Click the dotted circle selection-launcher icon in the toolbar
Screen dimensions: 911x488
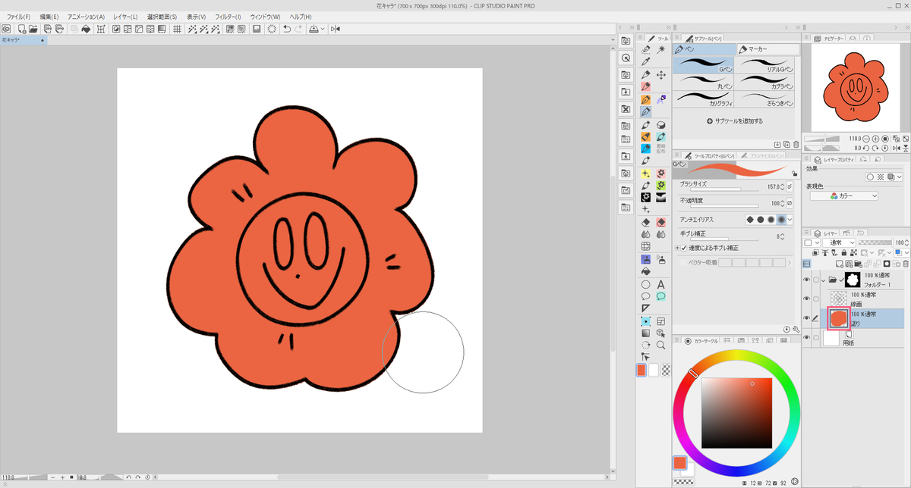[271, 29]
